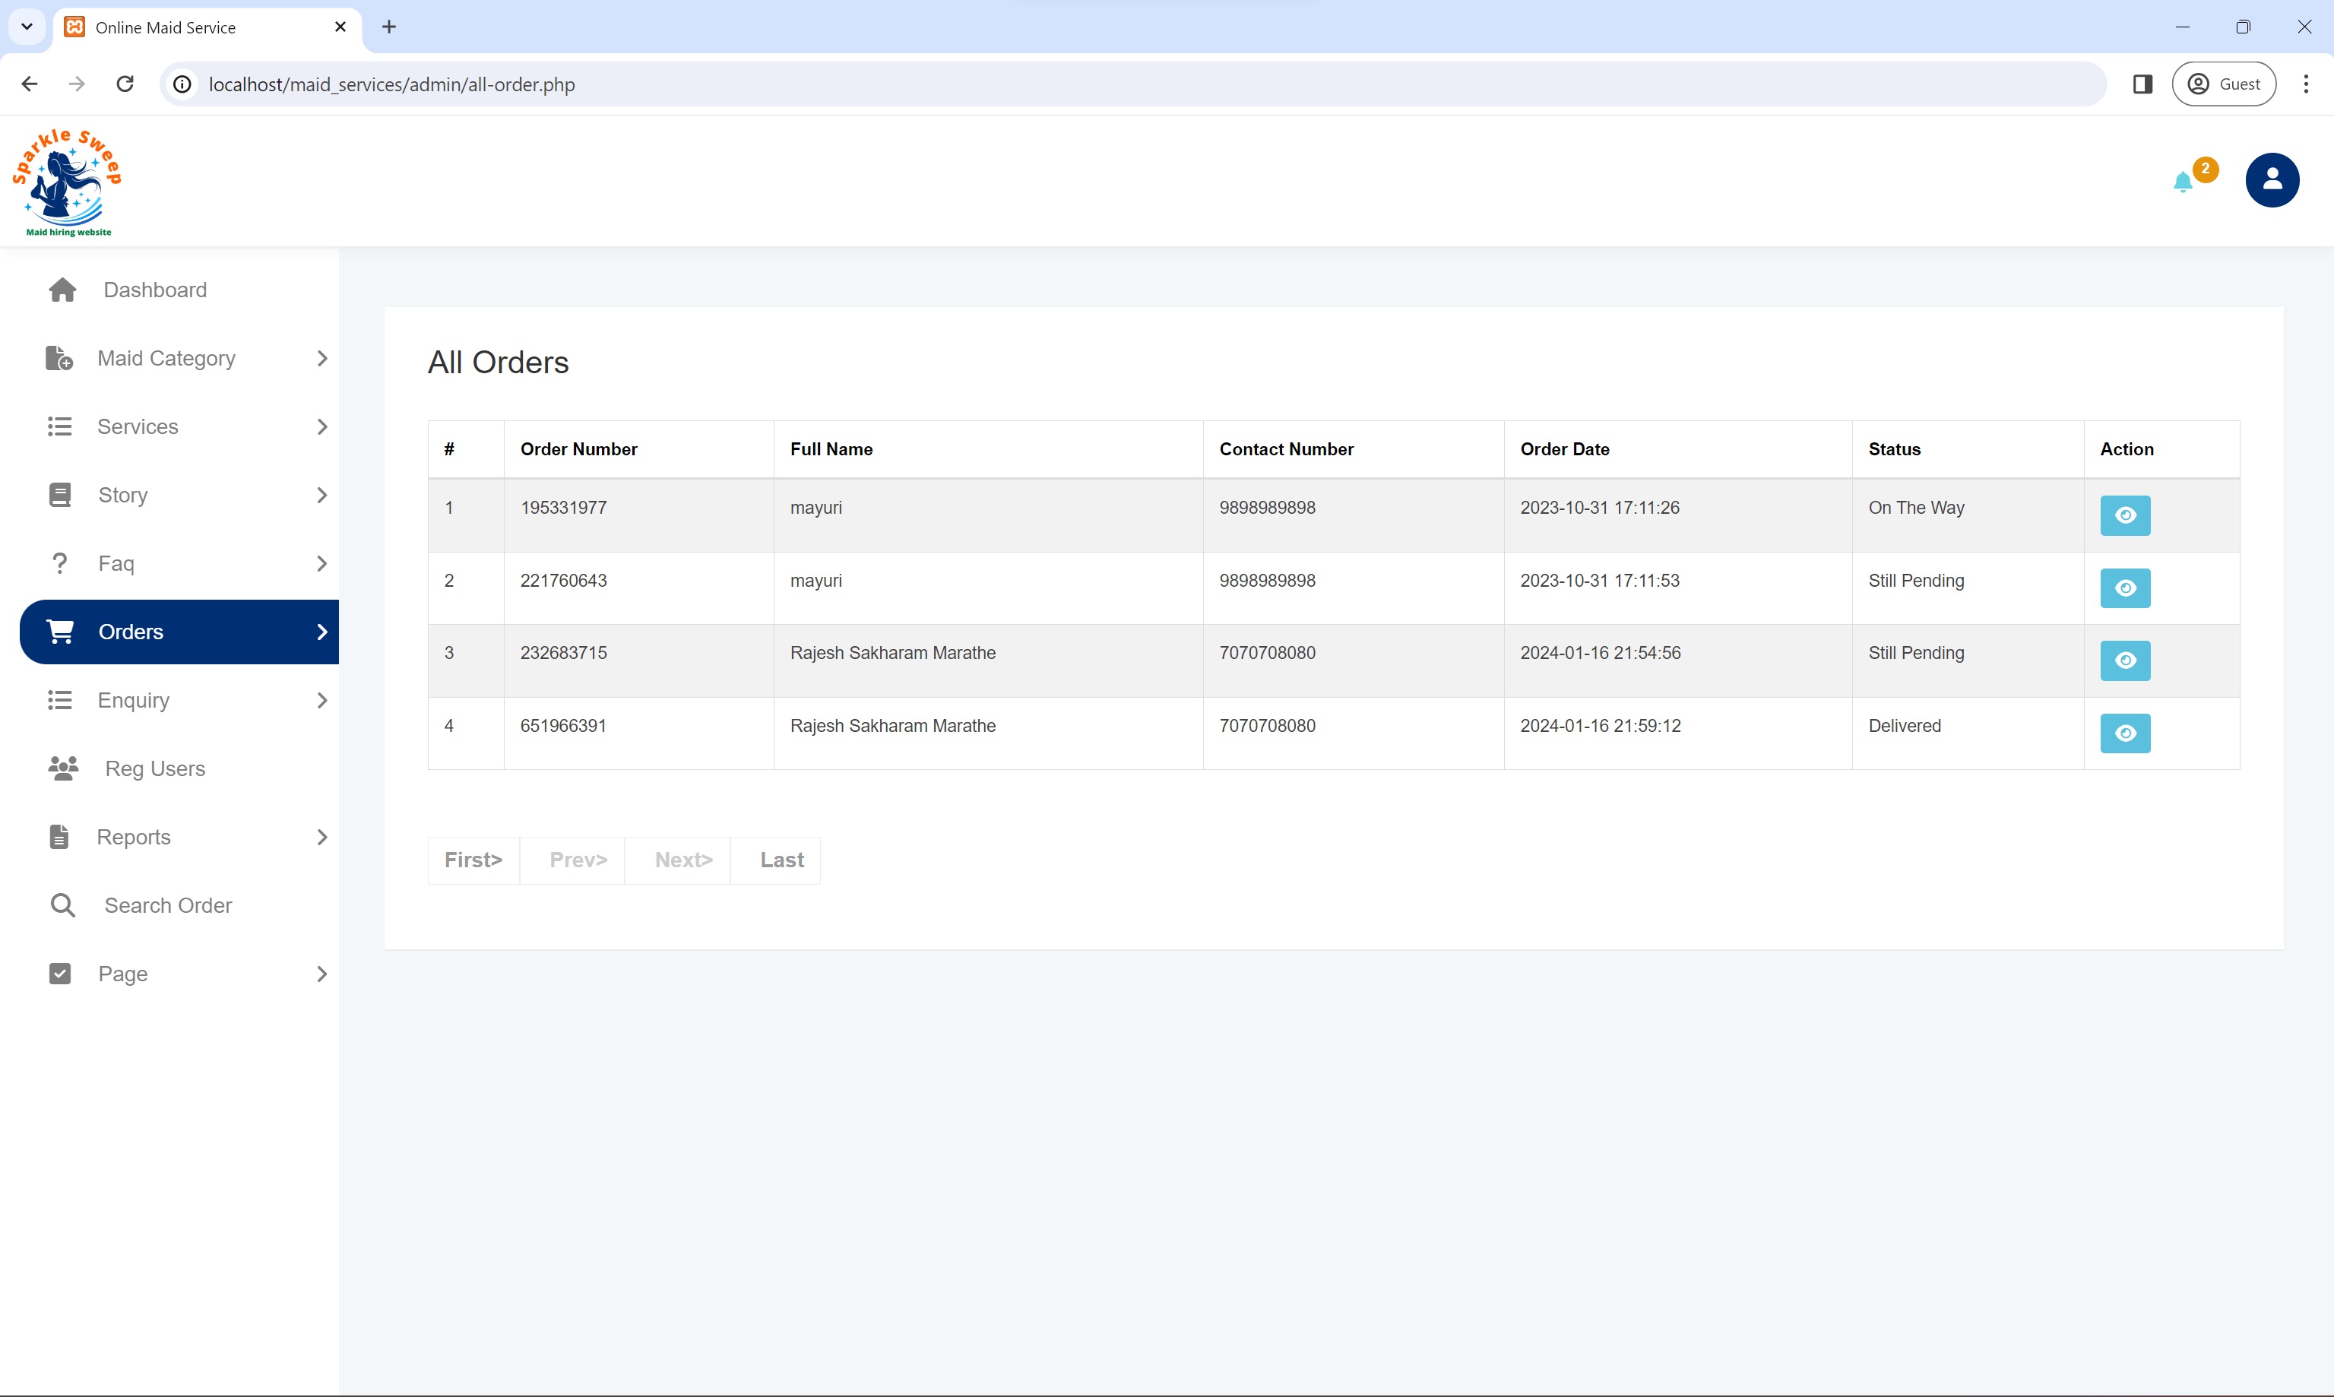
Task: Toggle visibility for On The Way order row 1
Action: pos(2124,514)
